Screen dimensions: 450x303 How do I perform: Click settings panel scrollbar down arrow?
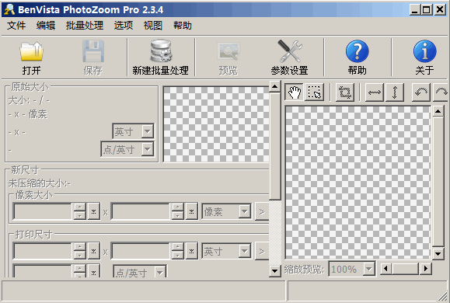pos(275,271)
